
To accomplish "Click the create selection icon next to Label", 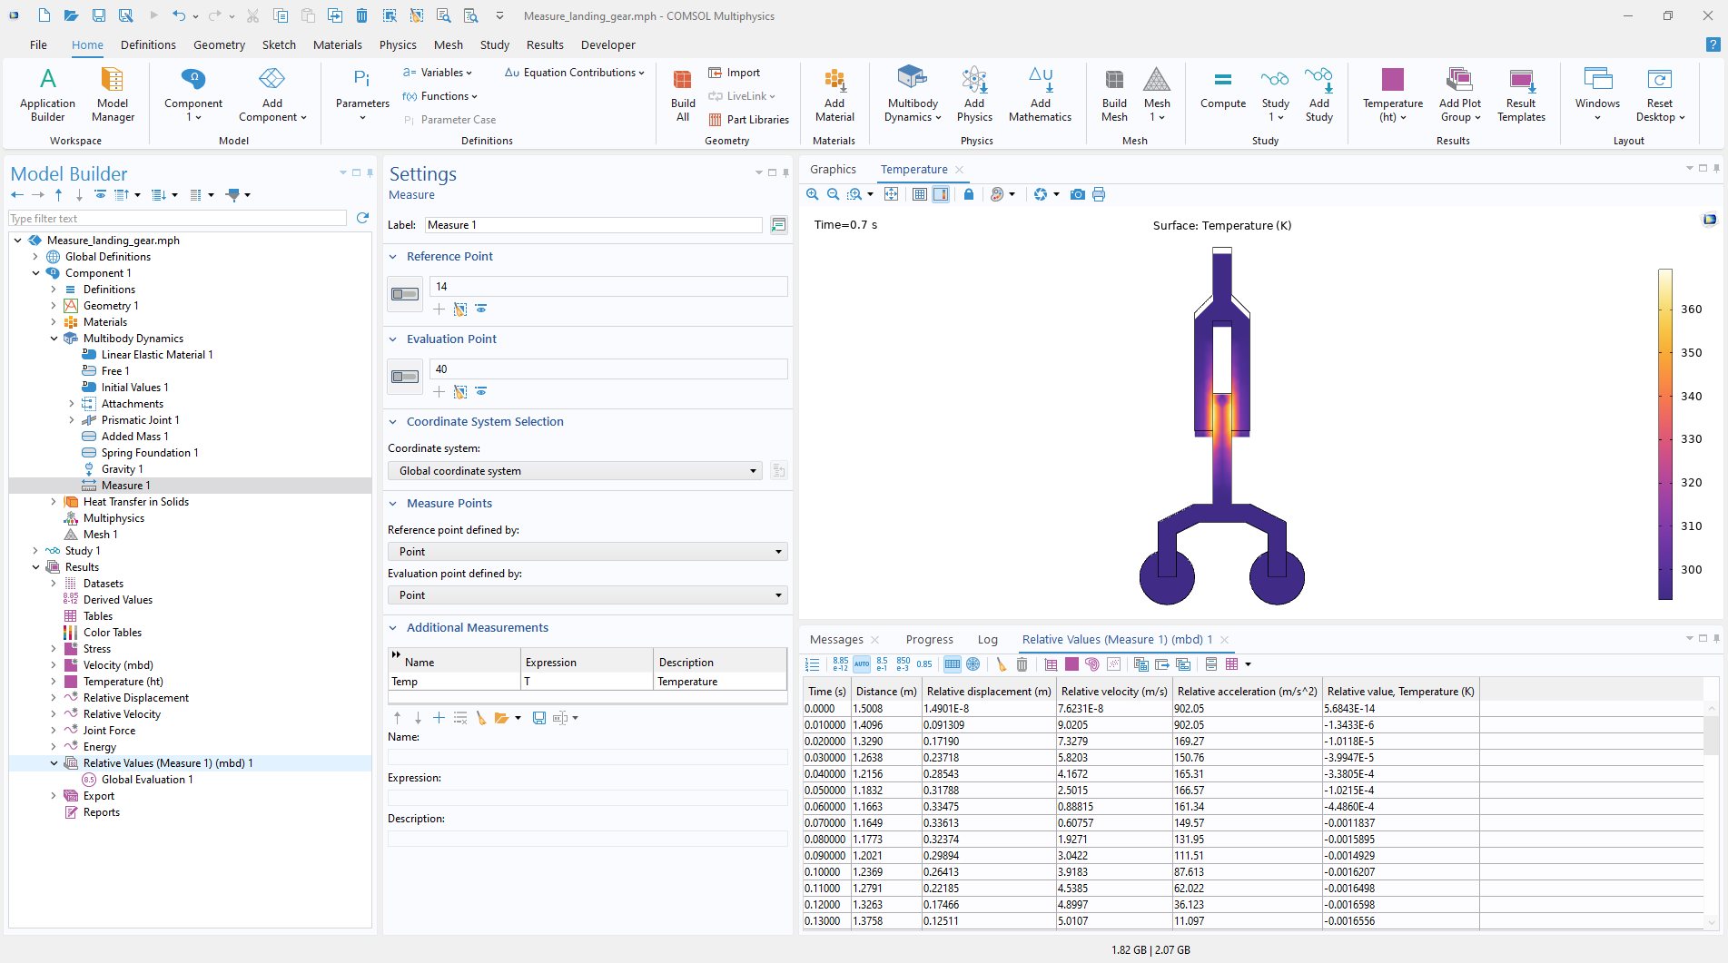I will click(x=778, y=225).
